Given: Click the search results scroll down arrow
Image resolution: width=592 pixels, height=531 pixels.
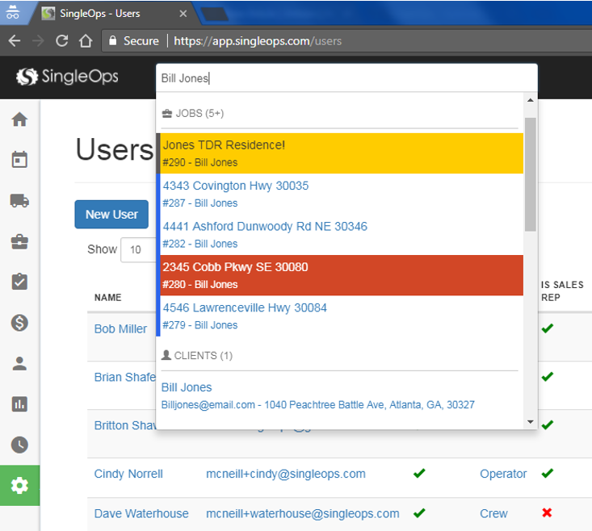Looking at the screenshot, I should coord(530,421).
